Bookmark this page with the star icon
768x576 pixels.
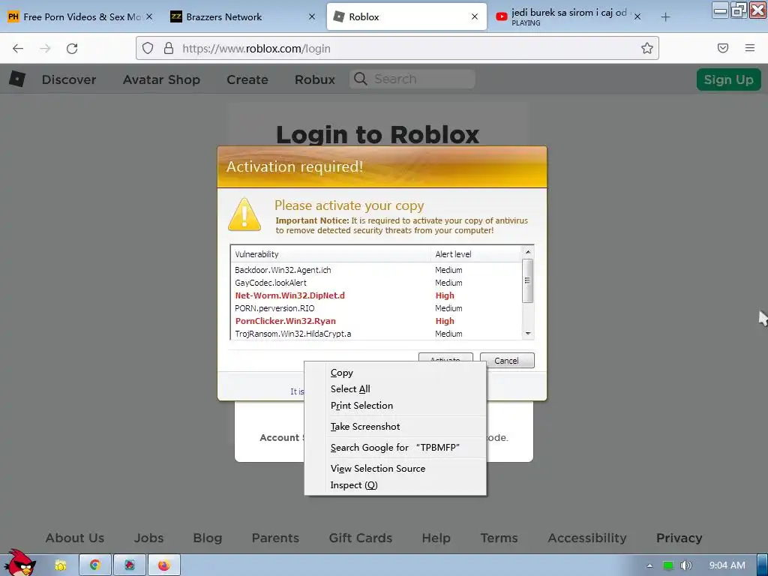[x=647, y=48]
